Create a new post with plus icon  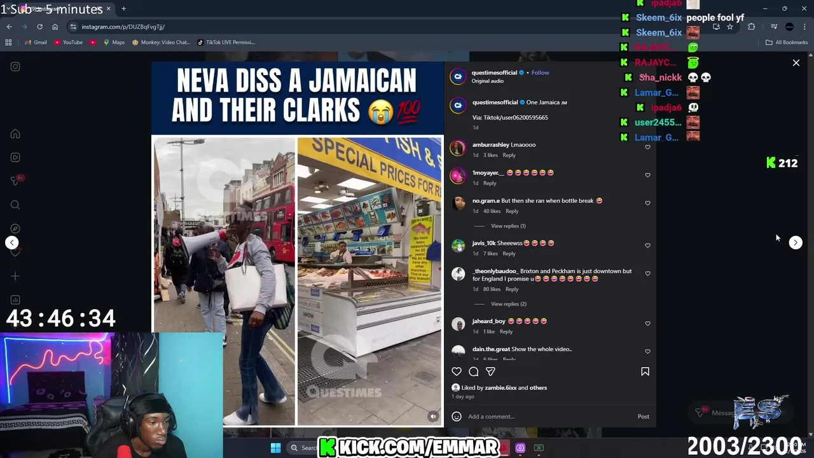[15, 276]
